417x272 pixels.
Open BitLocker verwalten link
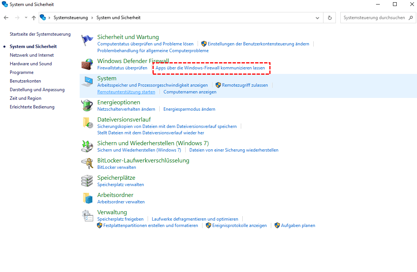tap(116, 167)
